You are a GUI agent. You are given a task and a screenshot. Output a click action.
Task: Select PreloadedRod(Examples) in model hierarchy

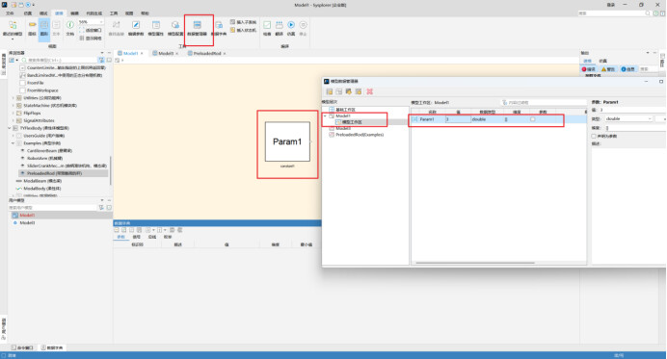(x=360, y=135)
